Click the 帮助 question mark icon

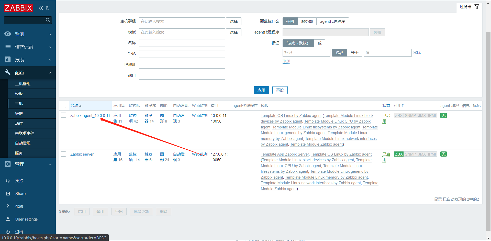tap(8, 206)
